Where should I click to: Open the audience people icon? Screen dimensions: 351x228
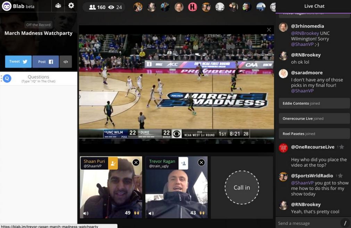point(58,6)
